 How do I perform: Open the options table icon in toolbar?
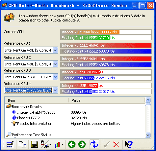click(x=10, y=144)
